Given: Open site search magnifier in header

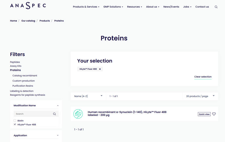Looking at the screenshot, I should [216, 7].
